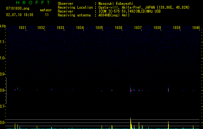The height and width of the screenshot is (129, 203).
Task: Click the 1.1 kHz frequency axis label
Action: tap(2, 42)
